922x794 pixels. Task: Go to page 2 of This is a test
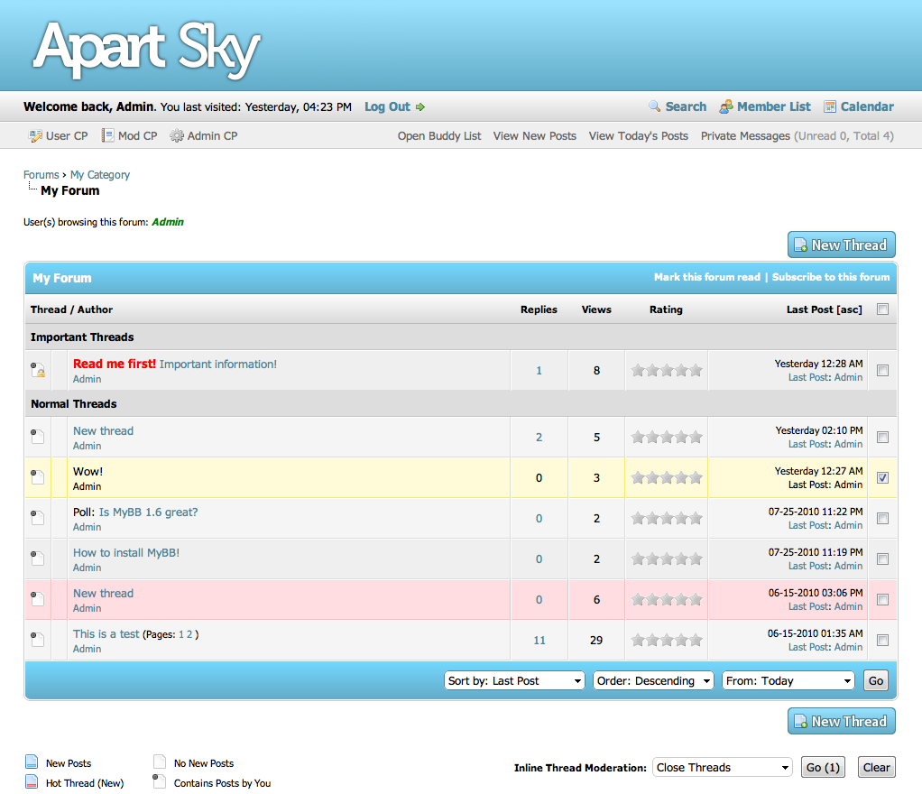point(189,634)
